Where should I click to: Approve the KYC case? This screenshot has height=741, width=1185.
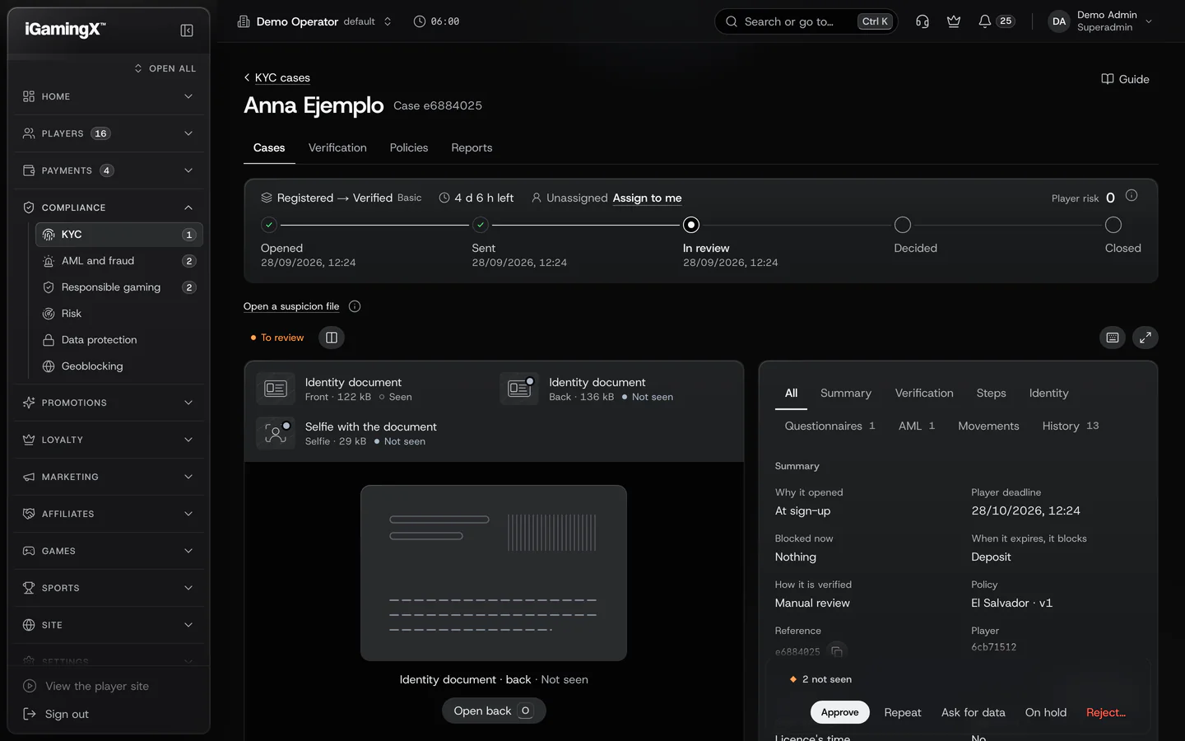[x=839, y=712]
